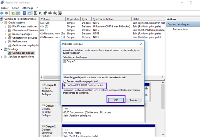200x137 pixels.
Task: Open the Affichage menu
Action: pyautogui.click(x=28, y=8)
